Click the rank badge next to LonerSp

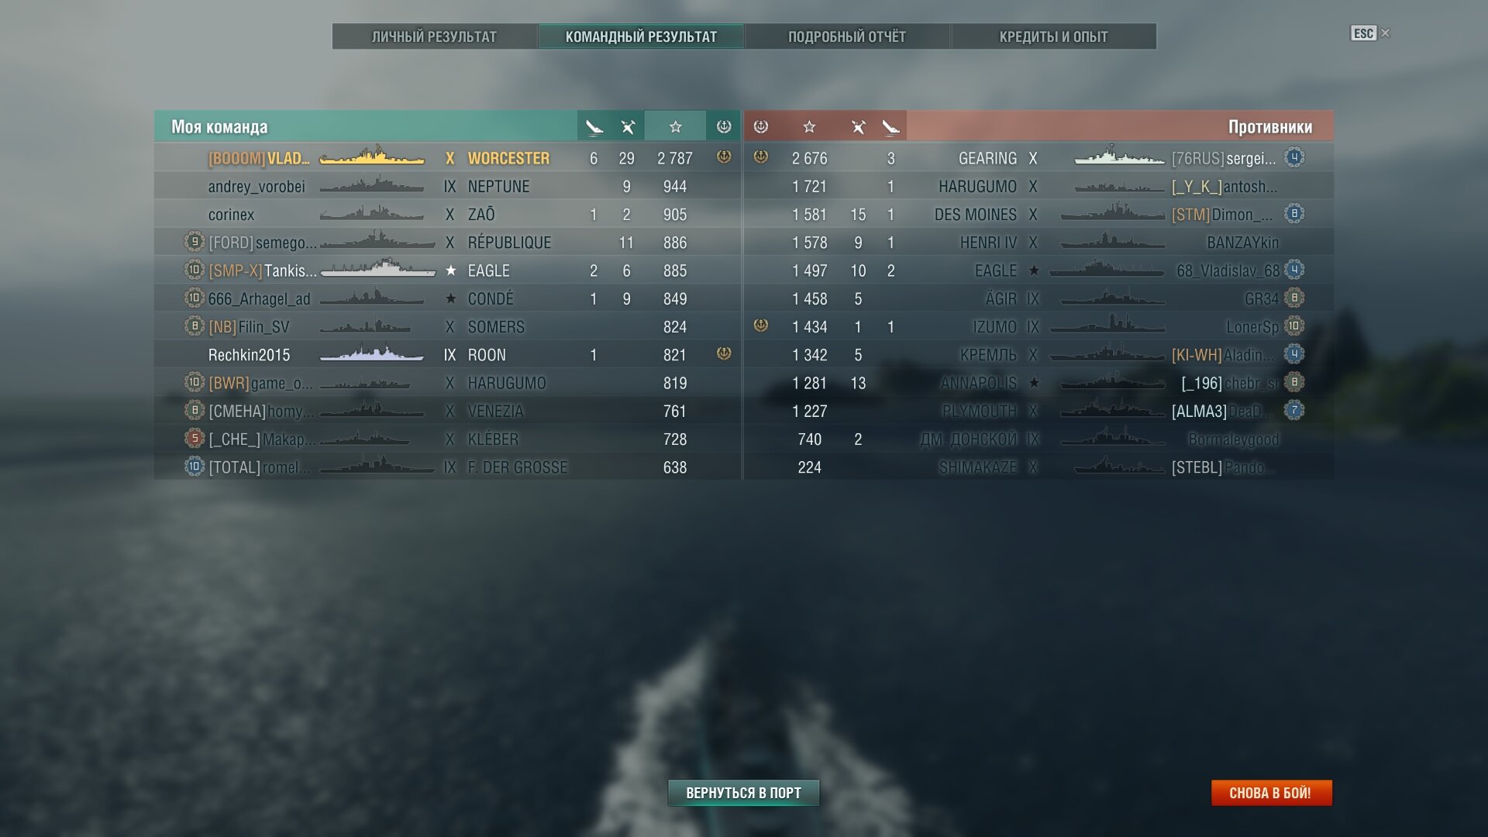point(1294,326)
